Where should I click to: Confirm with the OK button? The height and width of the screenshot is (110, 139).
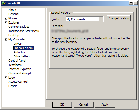click(62, 104)
